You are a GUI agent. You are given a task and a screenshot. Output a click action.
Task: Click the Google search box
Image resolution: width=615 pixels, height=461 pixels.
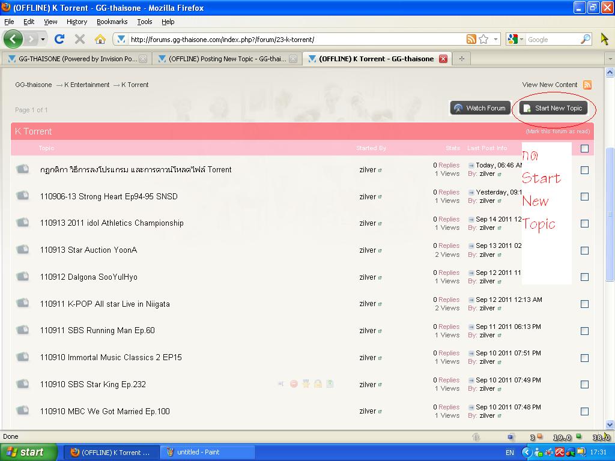(553, 39)
